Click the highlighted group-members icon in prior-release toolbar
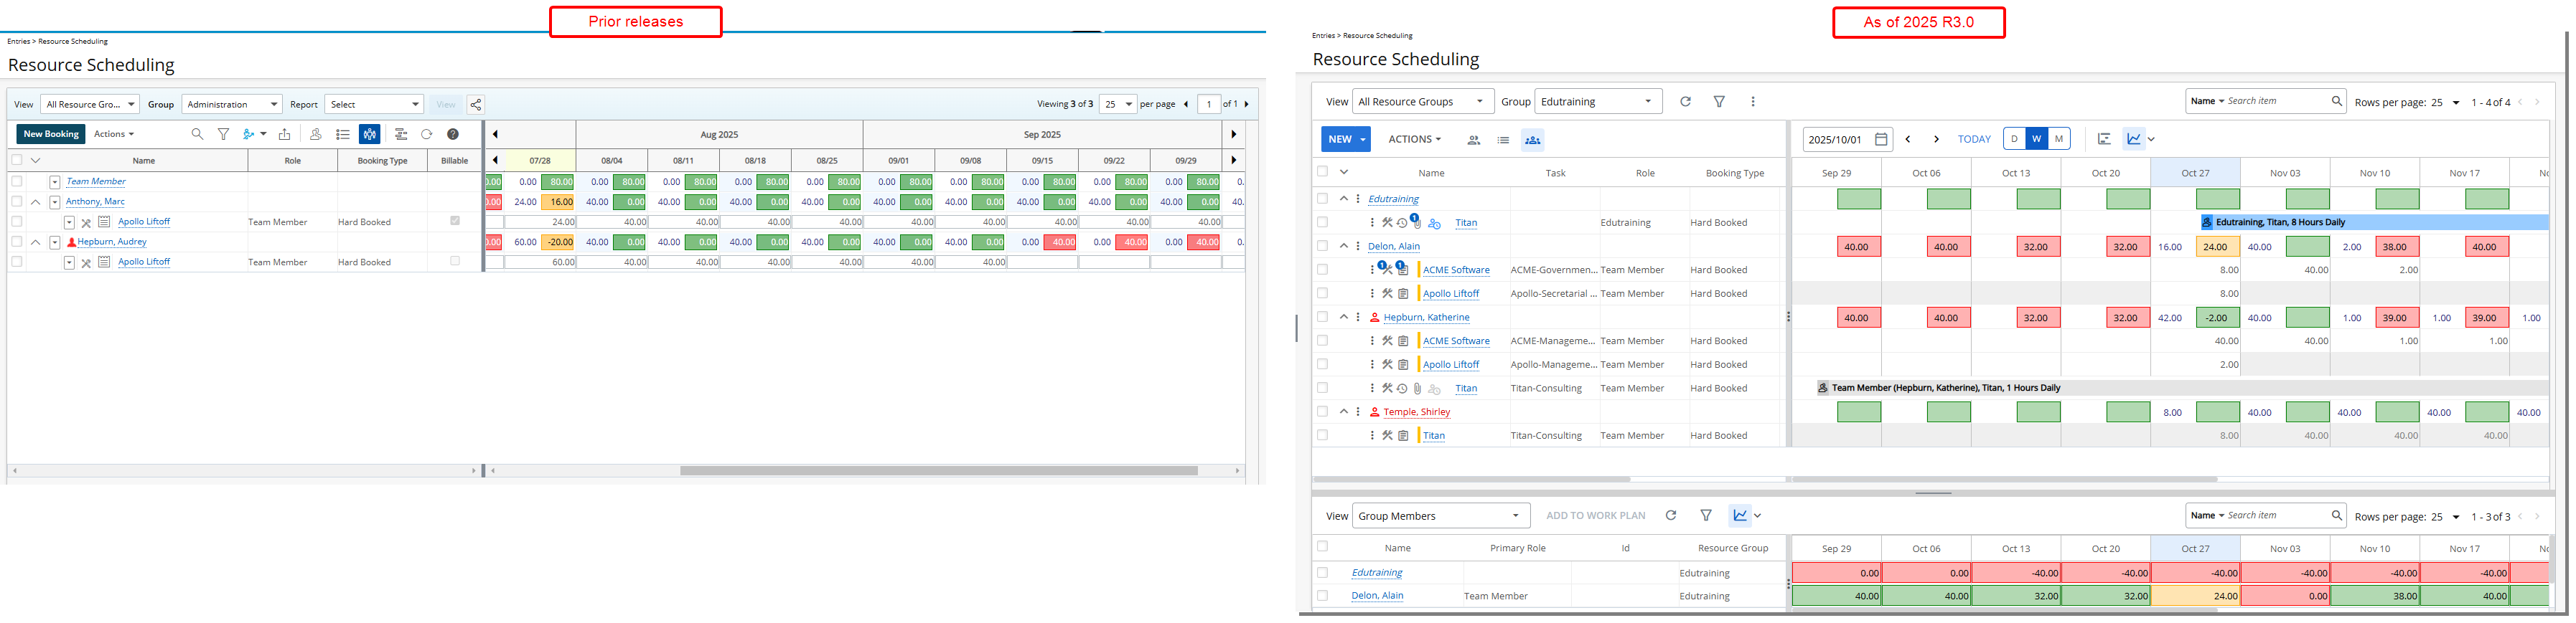 [370, 134]
